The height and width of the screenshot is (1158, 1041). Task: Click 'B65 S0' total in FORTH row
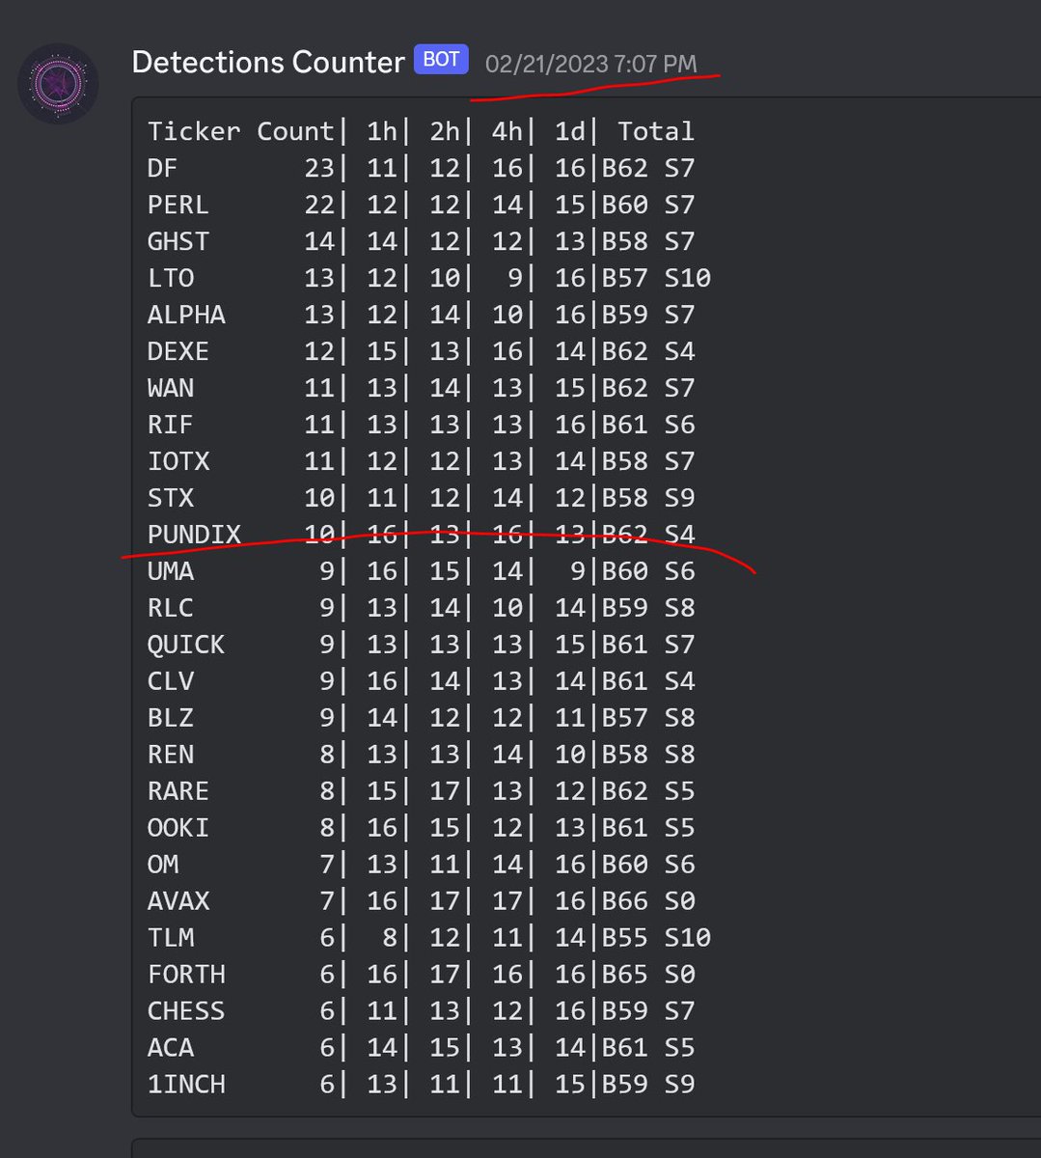648,975
